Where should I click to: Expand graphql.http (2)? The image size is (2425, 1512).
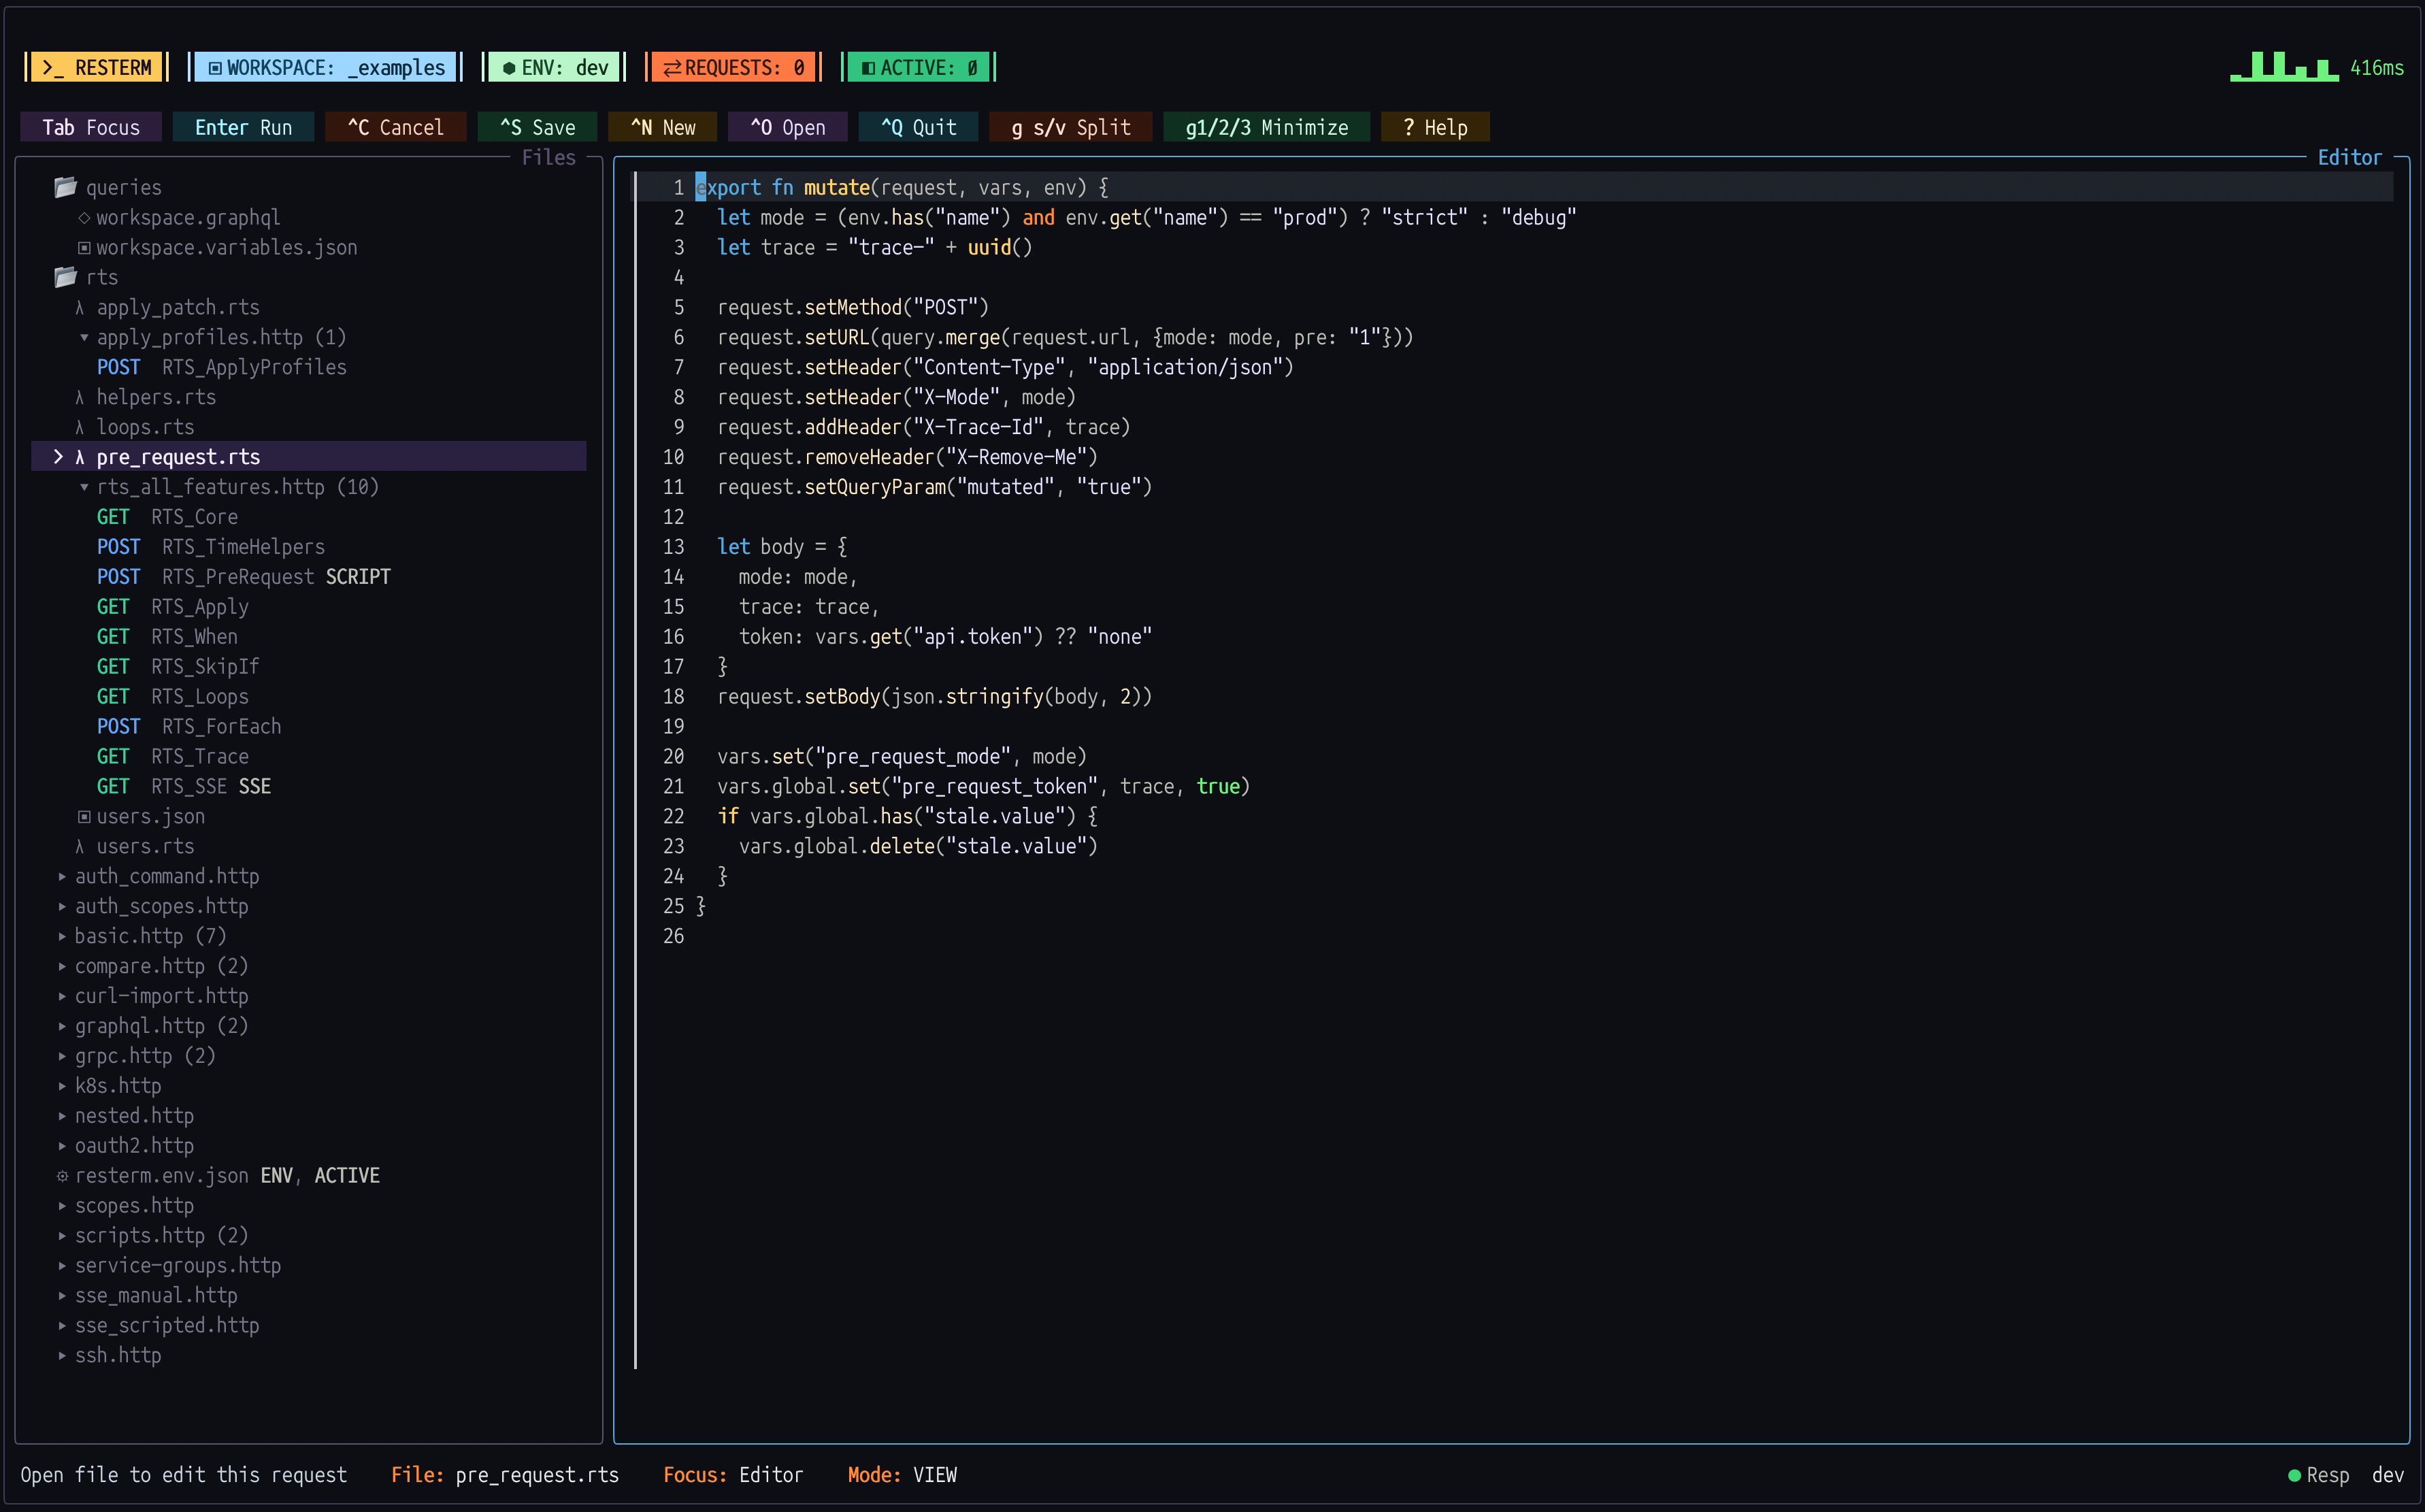[x=62, y=1026]
